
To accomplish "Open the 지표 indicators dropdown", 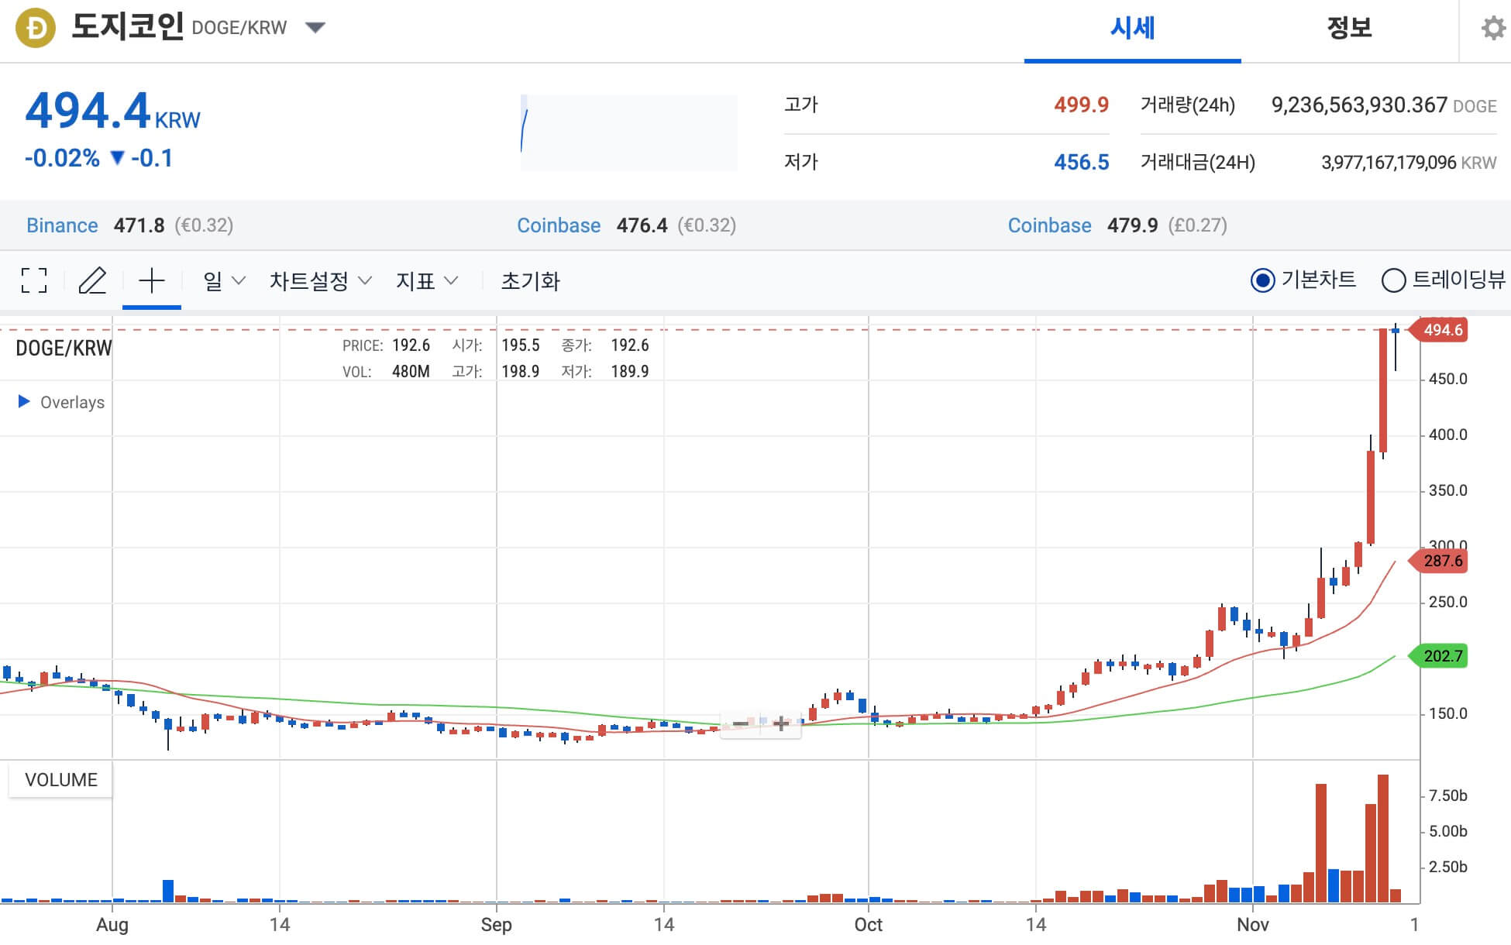I will point(427,280).
